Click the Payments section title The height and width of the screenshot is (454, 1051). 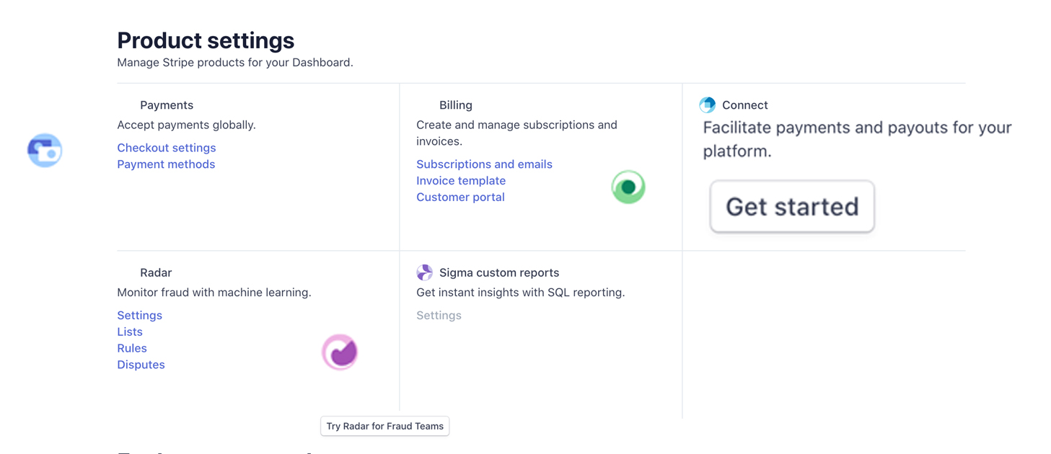(167, 105)
